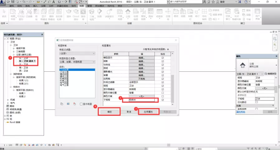
Task: Click 编辑 button for 模型显示 row
Action: pyautogui.click(x=142, y=58)
